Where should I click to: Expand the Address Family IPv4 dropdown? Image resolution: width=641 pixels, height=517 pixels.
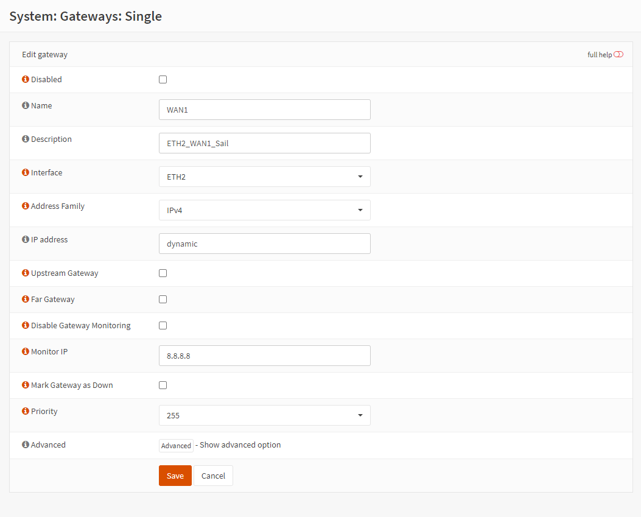tap(264, 210)
